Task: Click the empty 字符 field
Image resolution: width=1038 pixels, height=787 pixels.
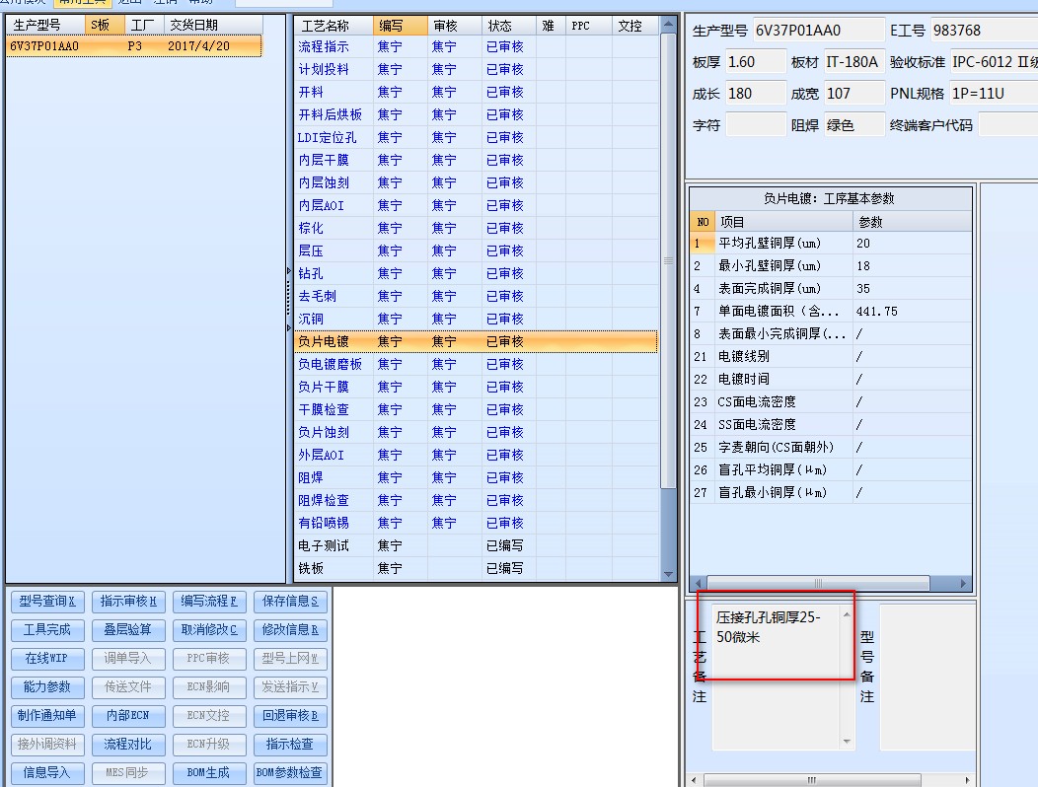Action: 756,125
